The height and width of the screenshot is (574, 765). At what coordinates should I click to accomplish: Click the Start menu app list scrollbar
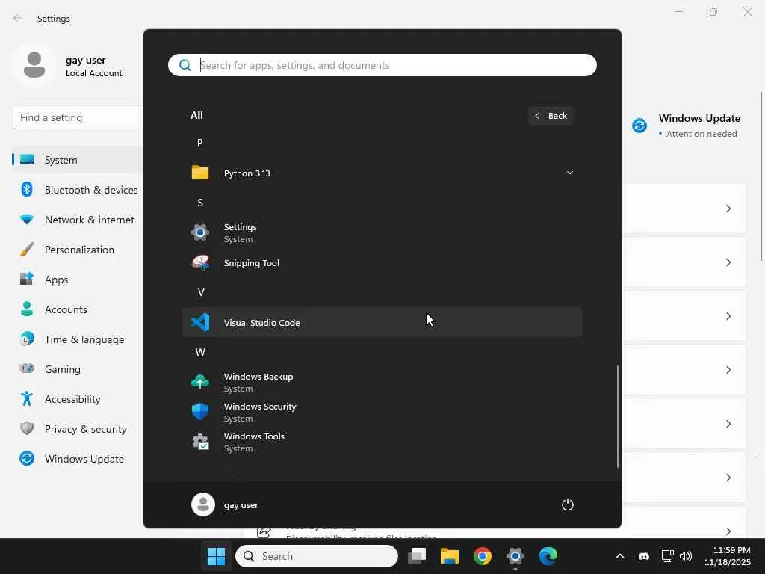point(617,416)
